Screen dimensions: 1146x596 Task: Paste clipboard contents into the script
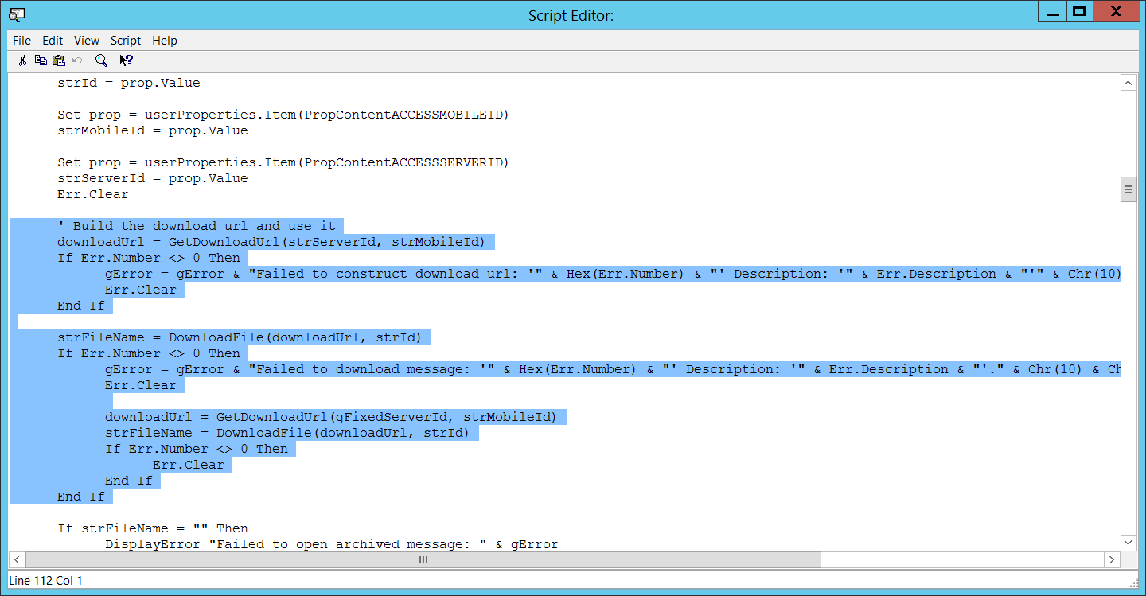tap(59, 60)
